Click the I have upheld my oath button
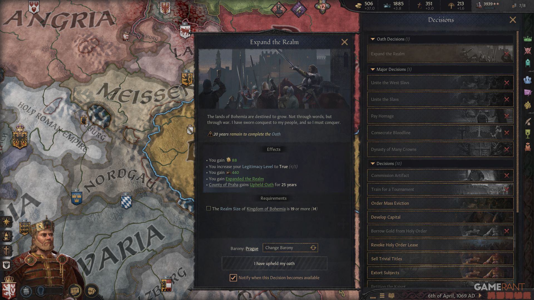Screen dimensions: 534x300 coord(274,263)
